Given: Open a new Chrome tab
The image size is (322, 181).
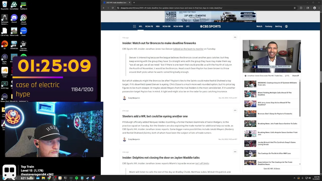Looking at the screenshot, I should (x=134, y=3).
